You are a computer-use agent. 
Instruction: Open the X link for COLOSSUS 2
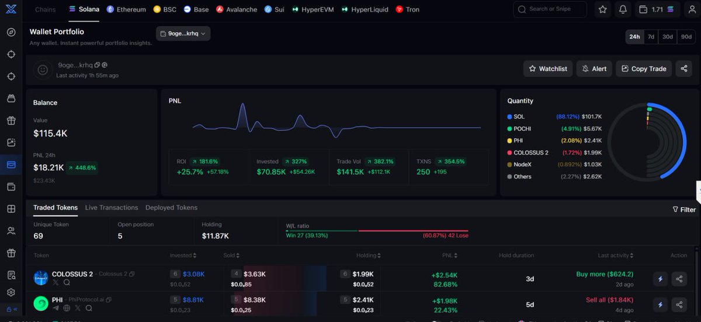(x=56, y=282)
